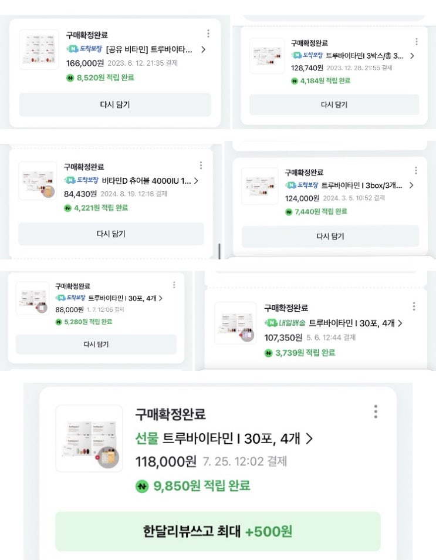Tap 한달리뷰쓰고 최대 +500원 button
The width and height of the screenshot is (436, 560).
tap(218, 531)
